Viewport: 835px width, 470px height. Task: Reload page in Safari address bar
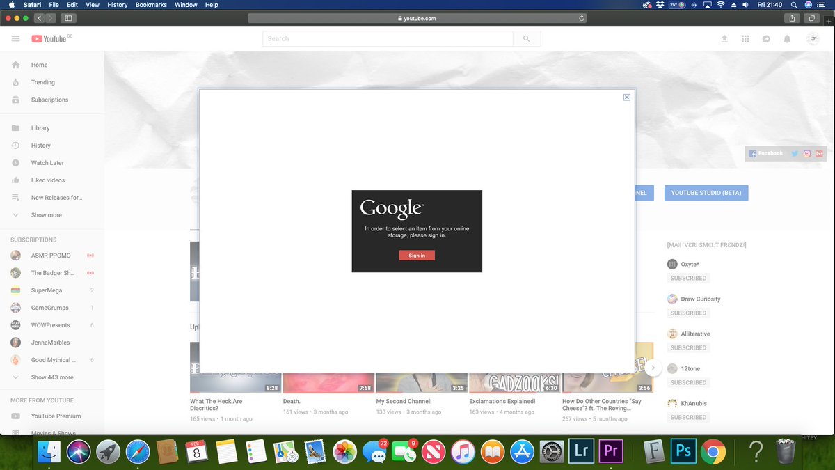tap(581, 18)
